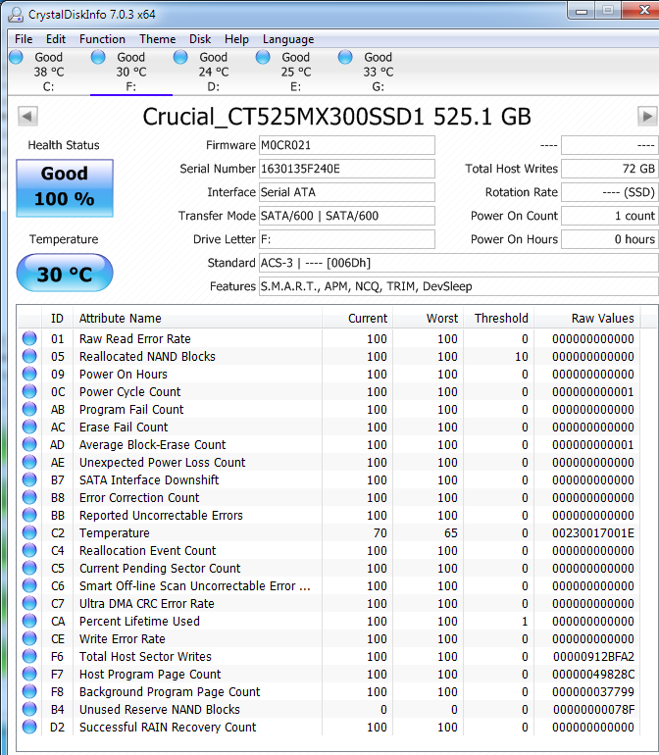Open the Theme menu
Image resolution: width=659 pixels, height=755 pixels.
click(157, 39)
